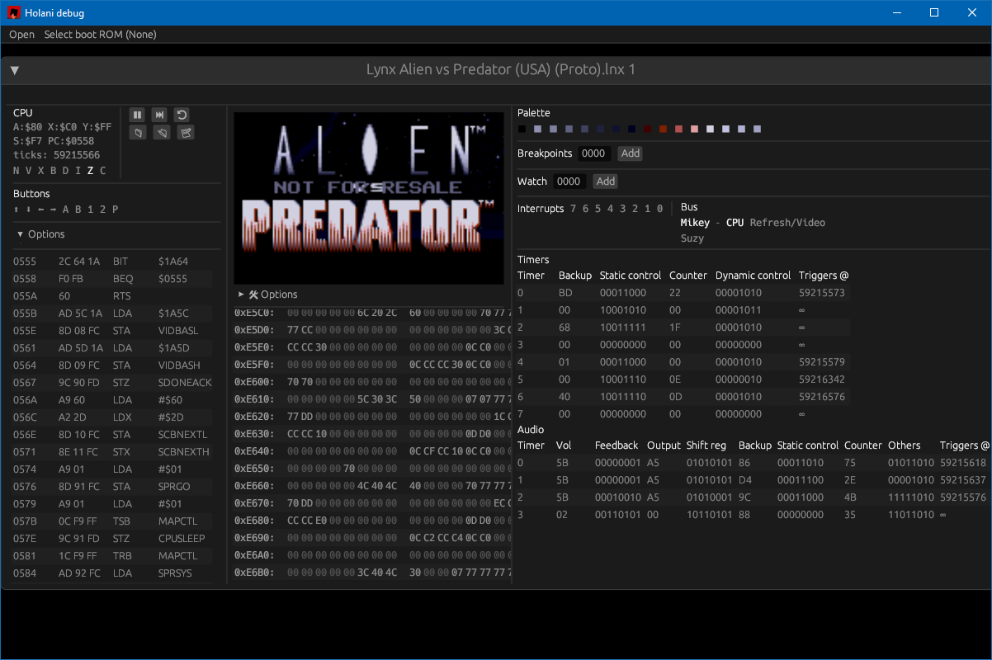992x660 pixels.
Task: Open the Open menu
Action: click(x=22, y=35)
